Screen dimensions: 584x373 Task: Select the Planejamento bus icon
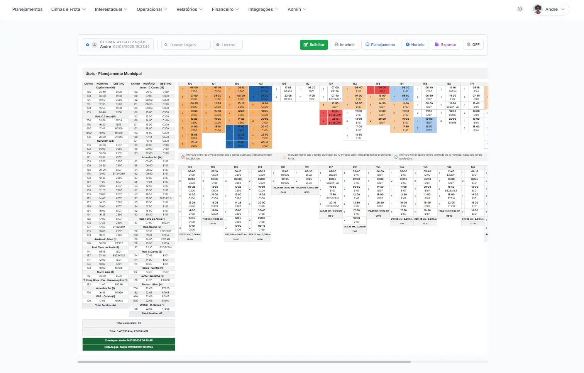pyautogui.click(x=367, y=44)
